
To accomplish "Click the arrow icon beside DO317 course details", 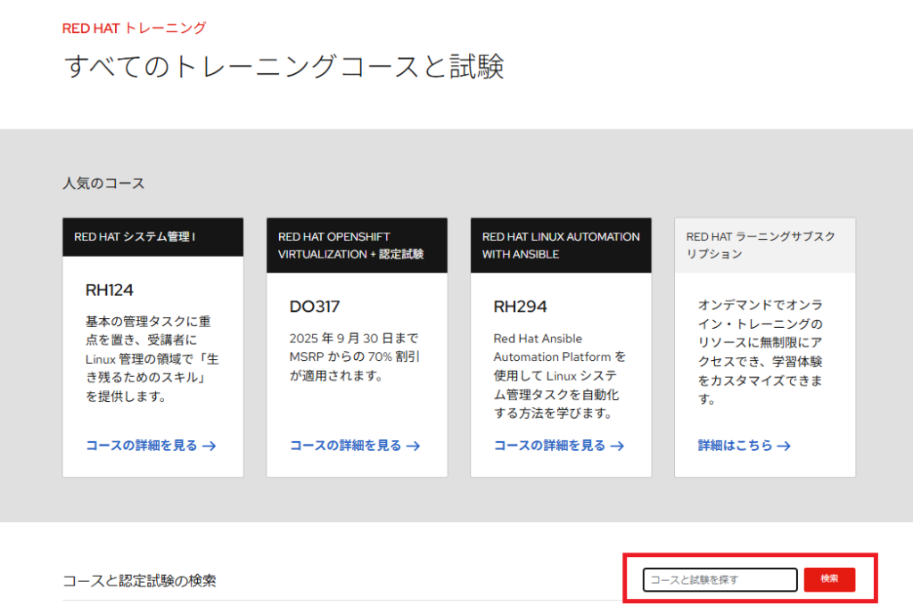I will pos(414,446).
